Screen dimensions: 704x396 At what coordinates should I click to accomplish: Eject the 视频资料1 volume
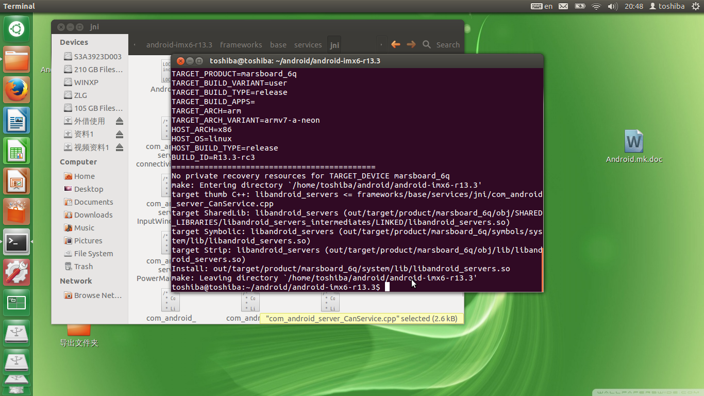[120, 147]
